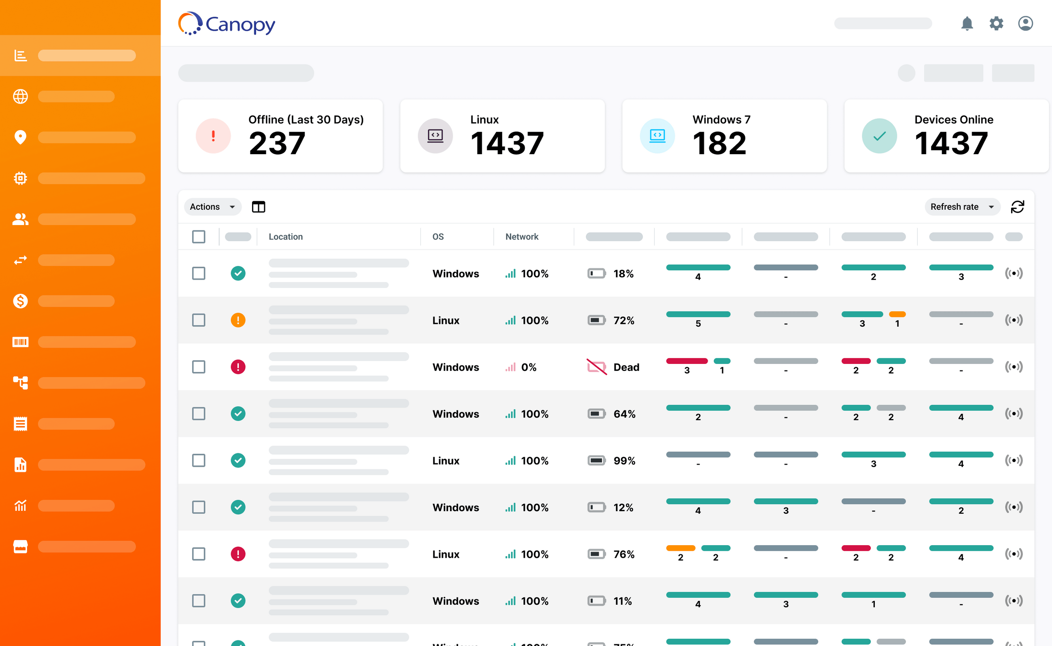Tick the checkbox for the 64% battery row
This screenshot has height=646, width=1052.
pyautogui.click(x=199, y=414)
